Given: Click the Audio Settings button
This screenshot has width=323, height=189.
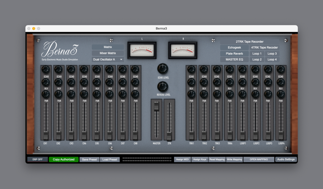Looking at the screenshot, I should 286,159.
